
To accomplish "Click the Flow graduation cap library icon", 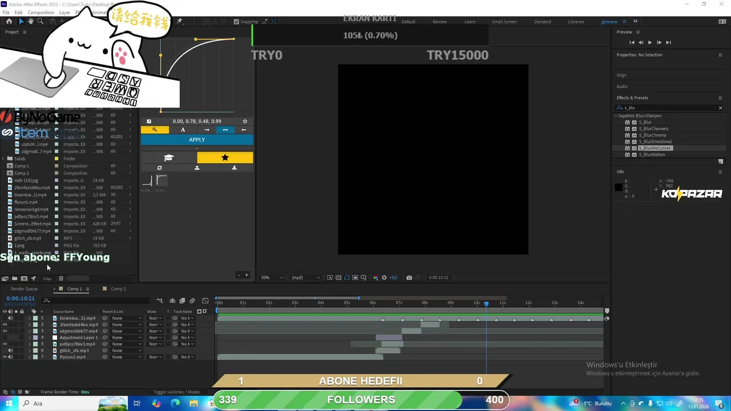I will (168, 158).
